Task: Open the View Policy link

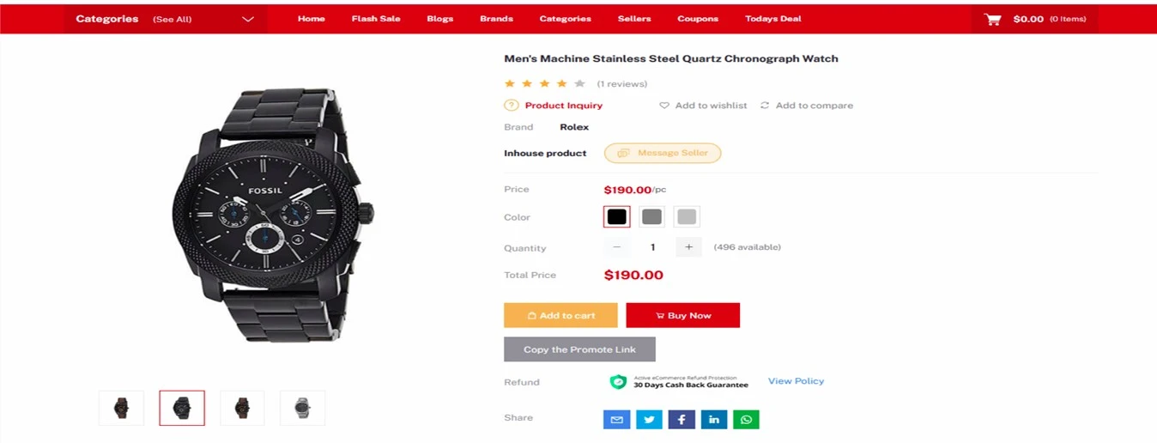Action: point(796,381)
